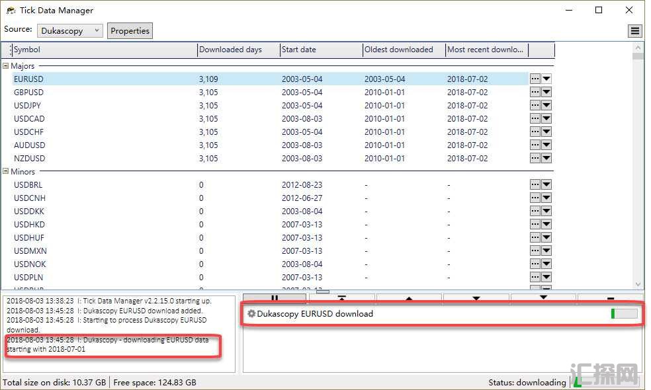Open the NZDUSD row dropdown arrow

pos(546,159)
